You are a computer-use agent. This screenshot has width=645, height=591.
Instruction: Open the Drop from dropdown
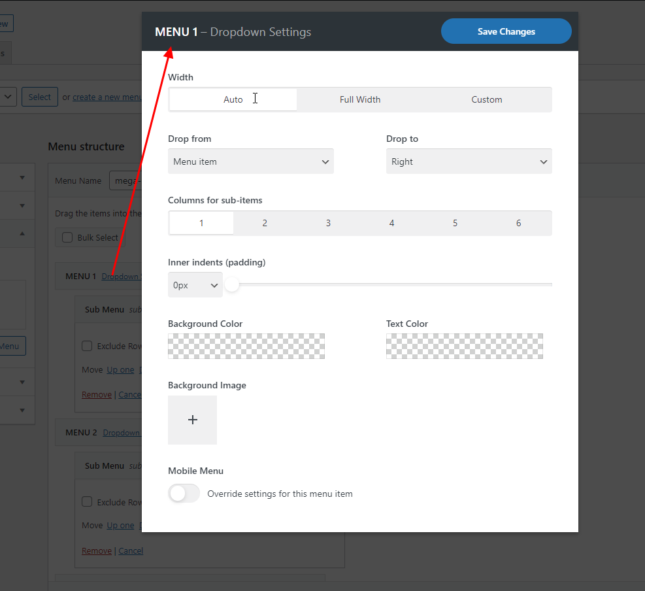pos(250,161)
